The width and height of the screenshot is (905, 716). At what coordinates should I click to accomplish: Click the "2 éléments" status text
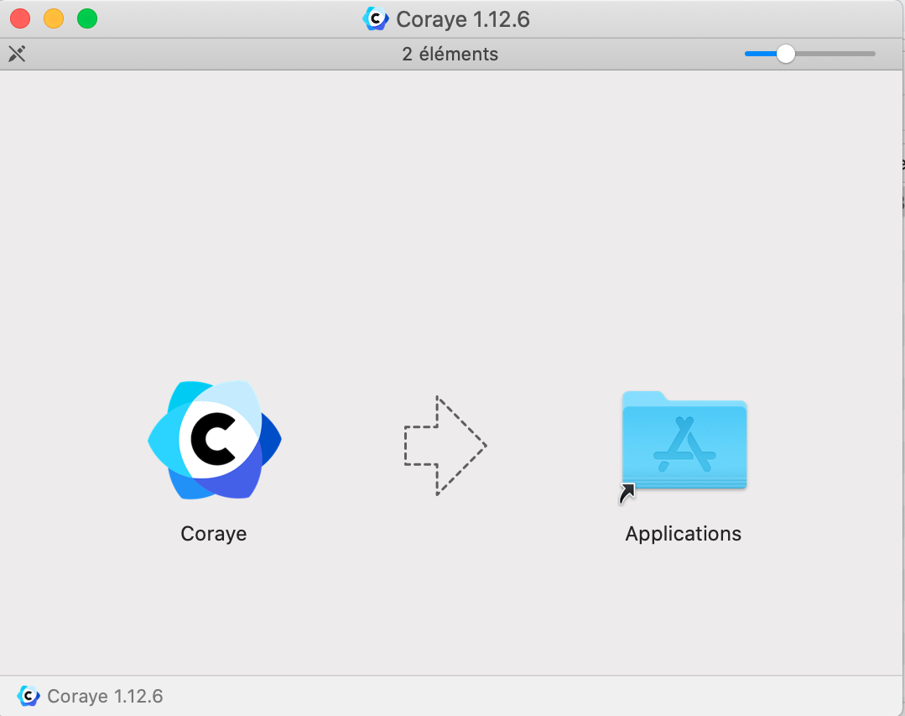pyautogui.click(x=450, y=54)
